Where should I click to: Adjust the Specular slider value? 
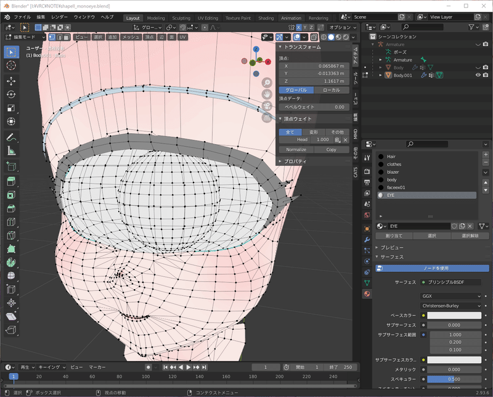click(454, 379)
